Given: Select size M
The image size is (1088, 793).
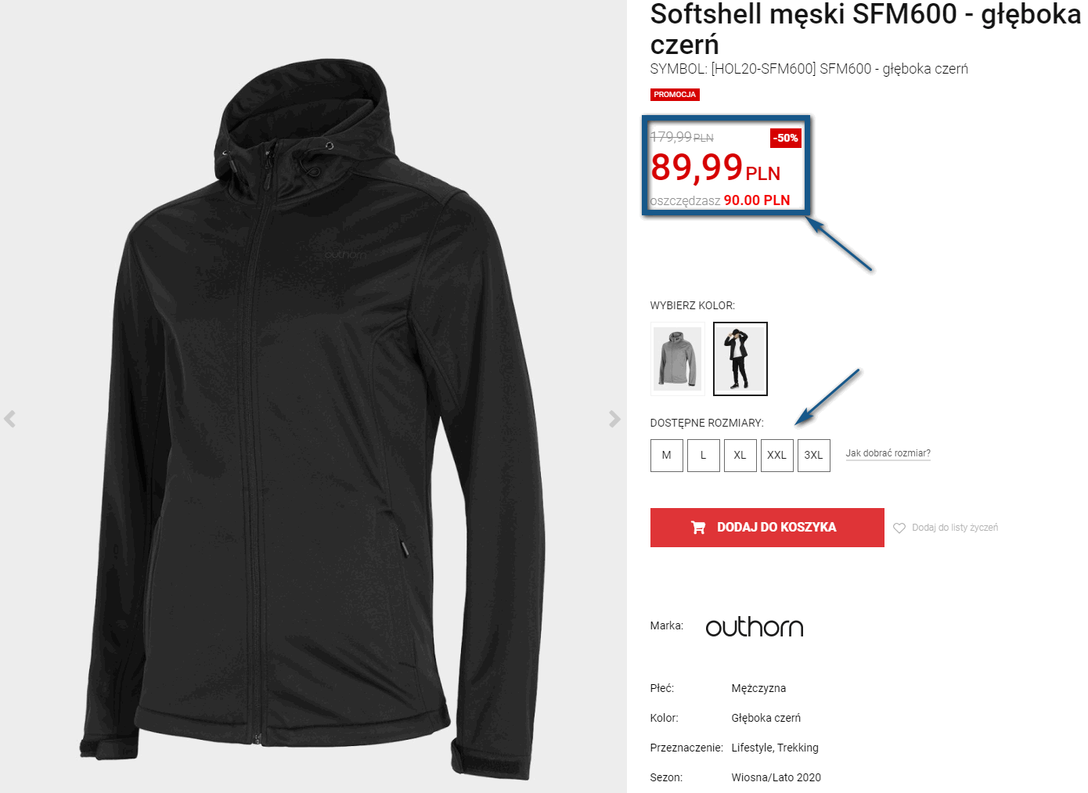Looking at the screenshot, I should pyautogui.click(x=667, y=456).
